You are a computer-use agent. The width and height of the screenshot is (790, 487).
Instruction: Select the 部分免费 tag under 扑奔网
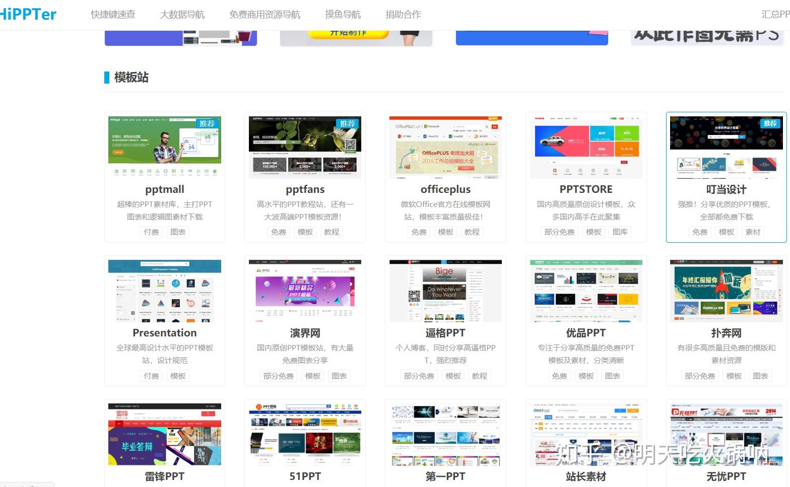(x=700, y=376)
